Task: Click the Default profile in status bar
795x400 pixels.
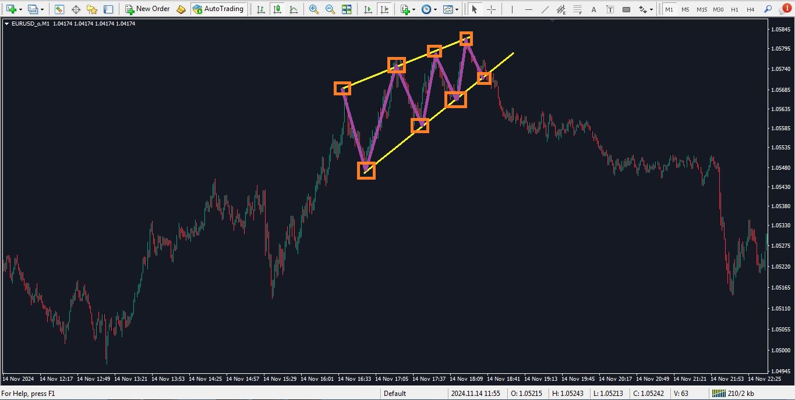Action: point(395,394)
